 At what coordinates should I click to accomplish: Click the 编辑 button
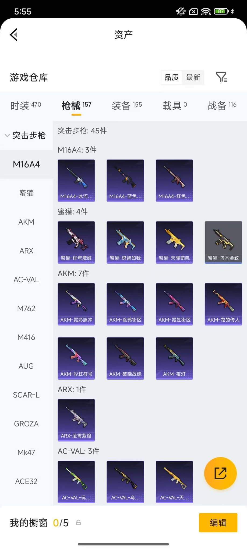(x=218, y=523)
